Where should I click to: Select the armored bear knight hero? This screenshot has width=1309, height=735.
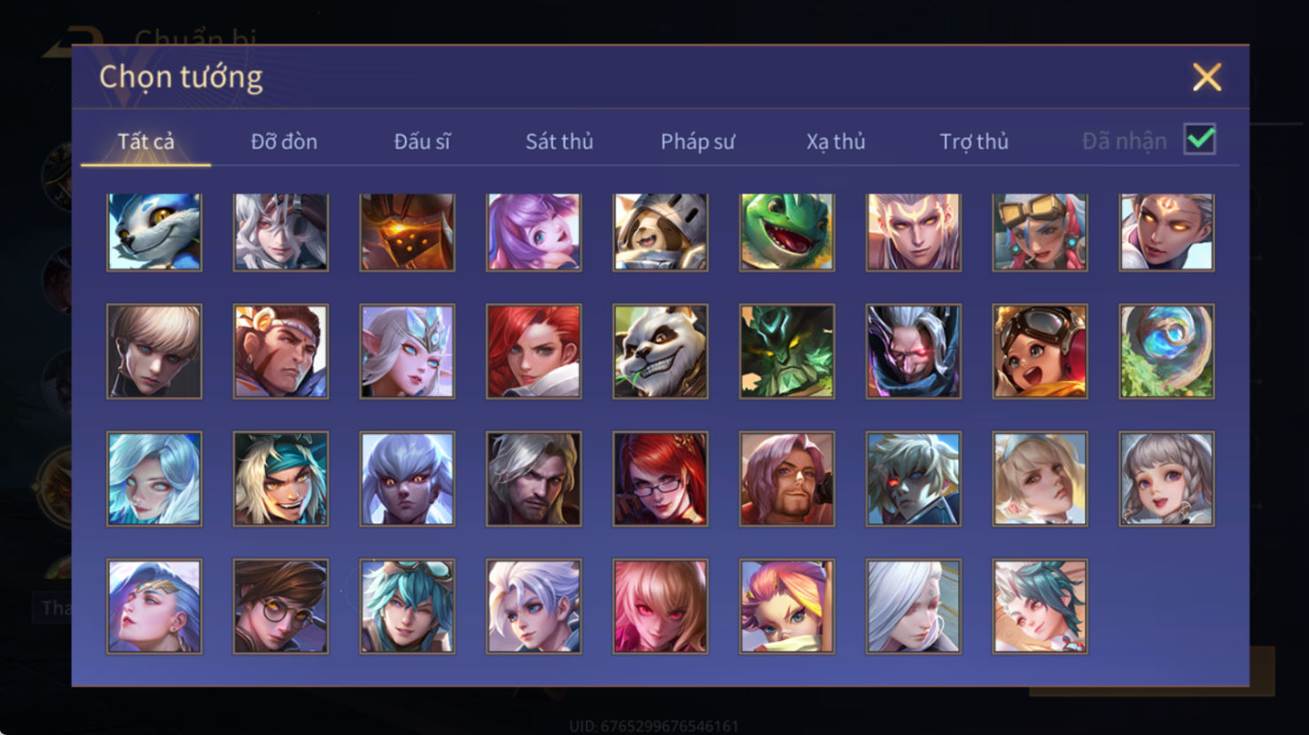(660, 232)
